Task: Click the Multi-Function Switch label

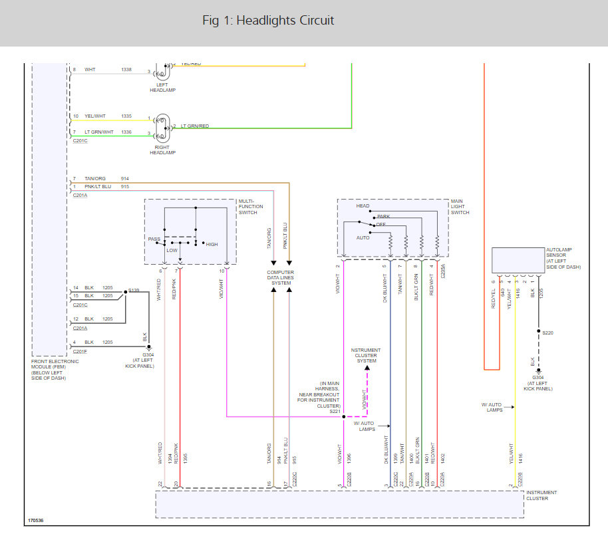Action: (250, 205)
